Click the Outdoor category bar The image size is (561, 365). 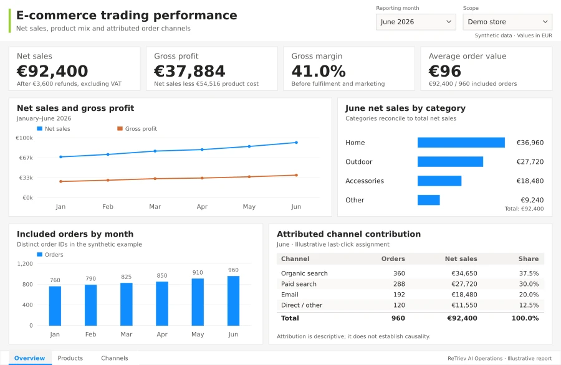click(x=450, y=161)
